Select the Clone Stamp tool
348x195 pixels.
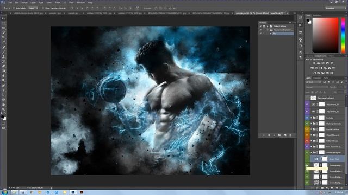click(3, 56)
